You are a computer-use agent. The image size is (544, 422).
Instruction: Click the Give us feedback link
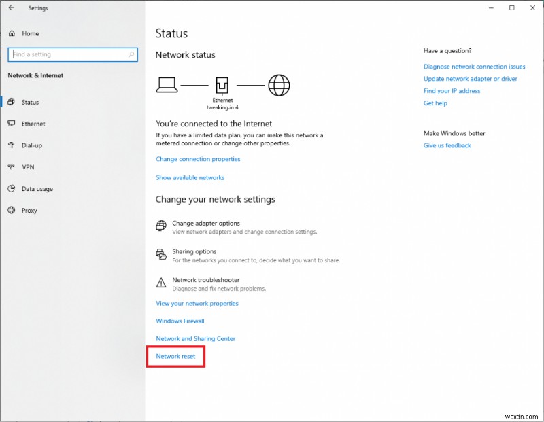click(x=447, y=145)
